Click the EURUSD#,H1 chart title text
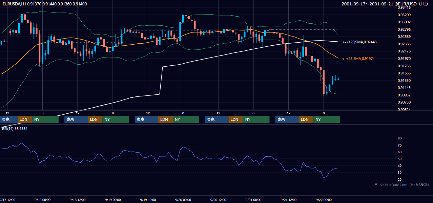This screenshot has height=203, width=433. click(44, 4)
